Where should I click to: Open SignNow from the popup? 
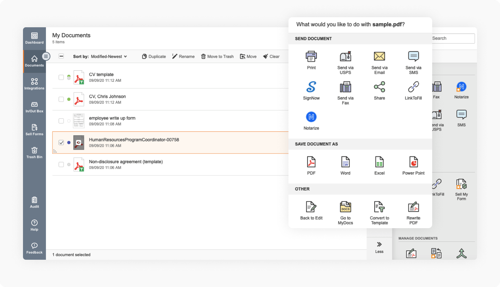coord(311,87)
